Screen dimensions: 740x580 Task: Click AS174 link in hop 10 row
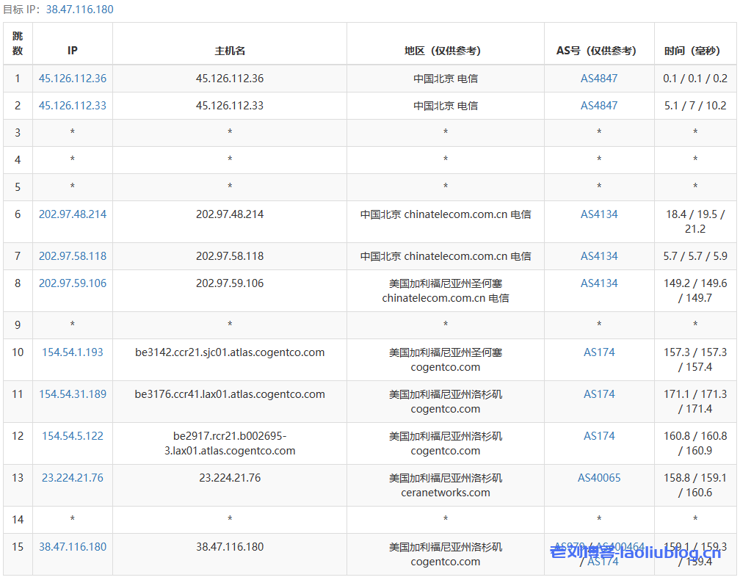coord(599,352)
